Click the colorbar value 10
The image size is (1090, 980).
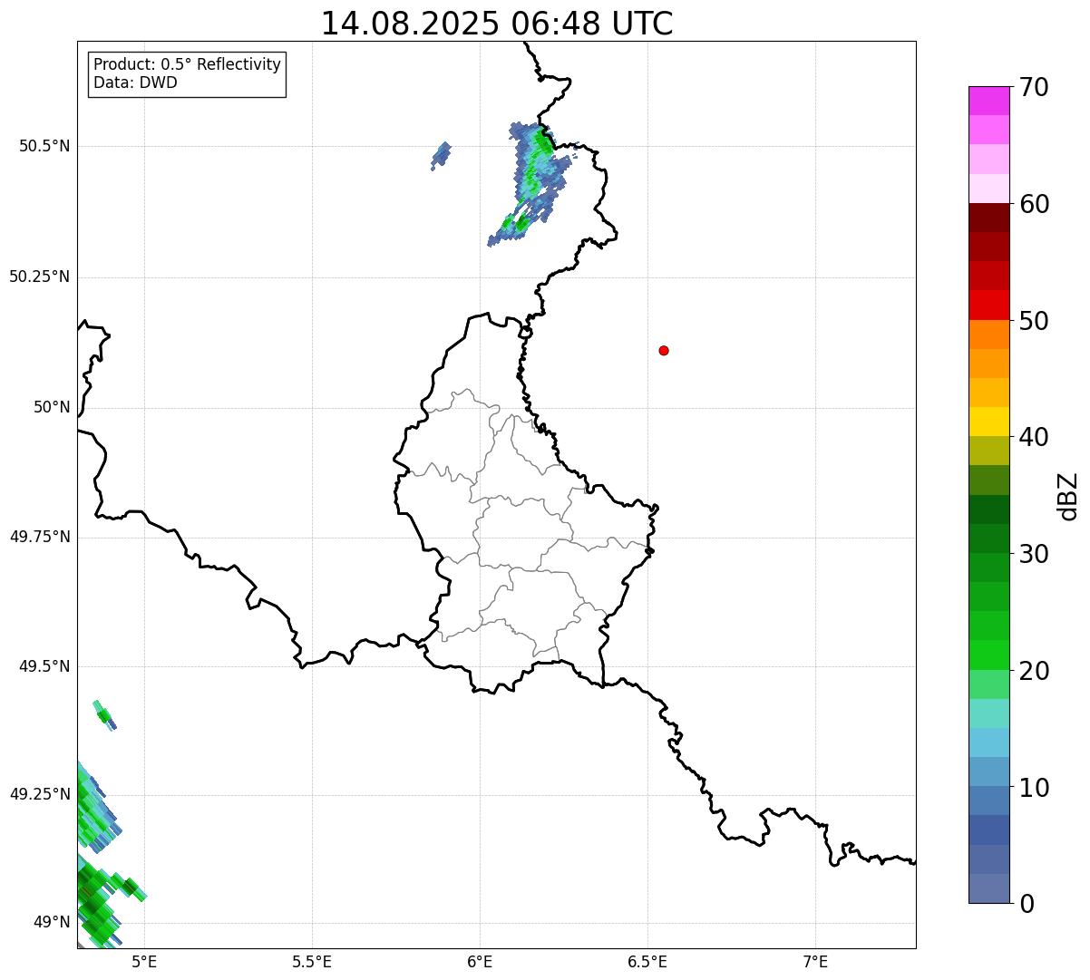tap(1034, 788)
